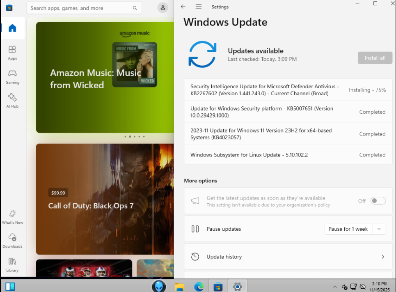Viewport: 396px width, 292px height.
Task: Click the Security Intelligence Update KB2267602 entry
Action: [288, 90]
